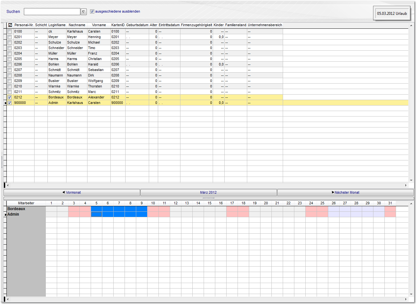Toggle the select-all checkbox in table header
This screenshot has height=305, width=417.
[x=10, y=25]
